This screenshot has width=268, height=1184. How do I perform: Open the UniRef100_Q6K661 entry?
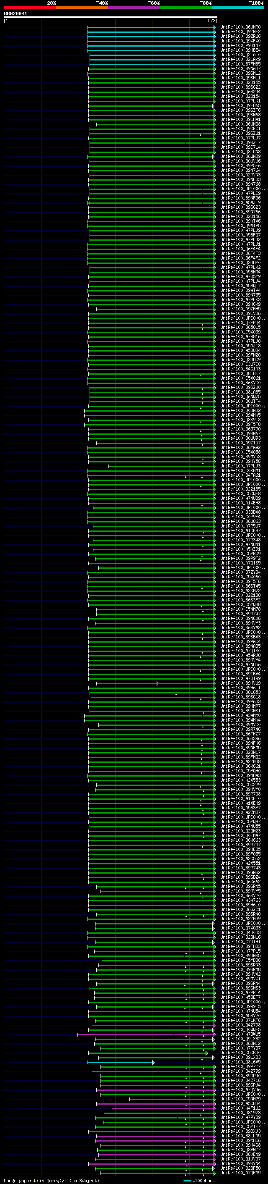coord(240,767)
